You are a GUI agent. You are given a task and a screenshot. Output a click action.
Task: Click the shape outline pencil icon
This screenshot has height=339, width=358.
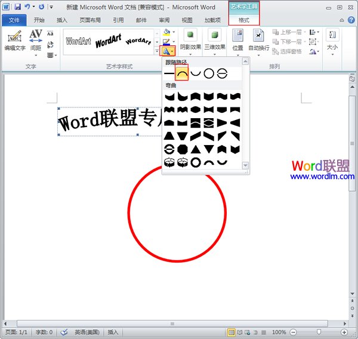point(166,42)
